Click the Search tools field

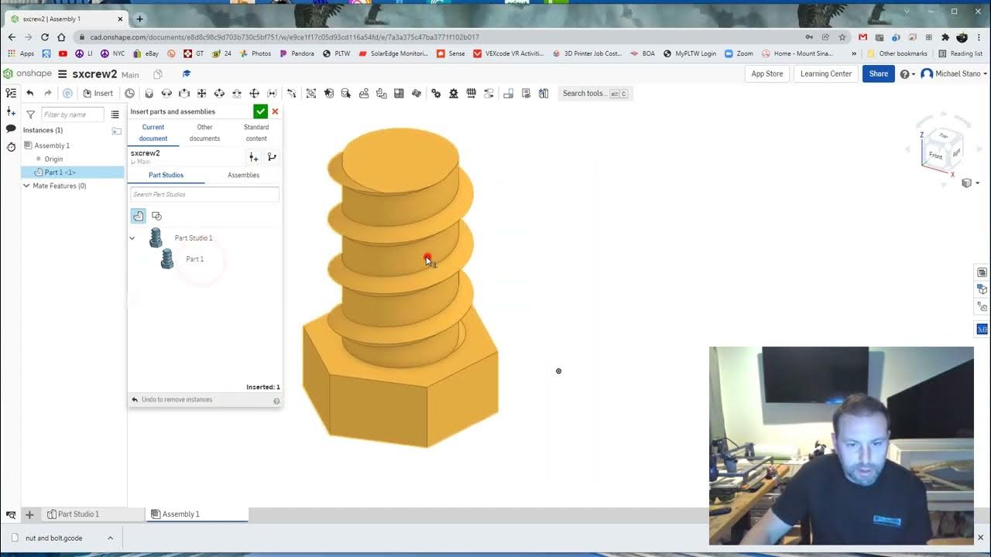coord(595,94)
